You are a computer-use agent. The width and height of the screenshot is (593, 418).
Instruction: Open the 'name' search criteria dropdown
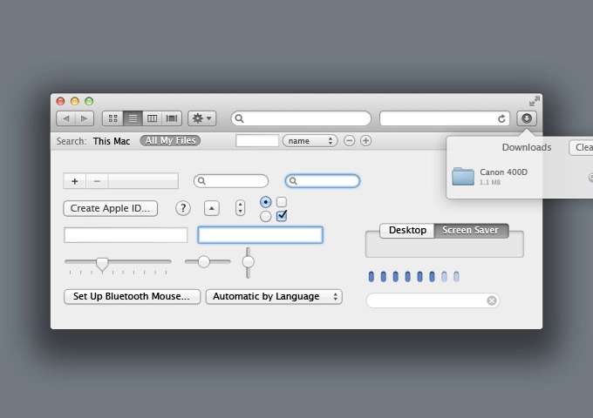(x=310, y=141)
